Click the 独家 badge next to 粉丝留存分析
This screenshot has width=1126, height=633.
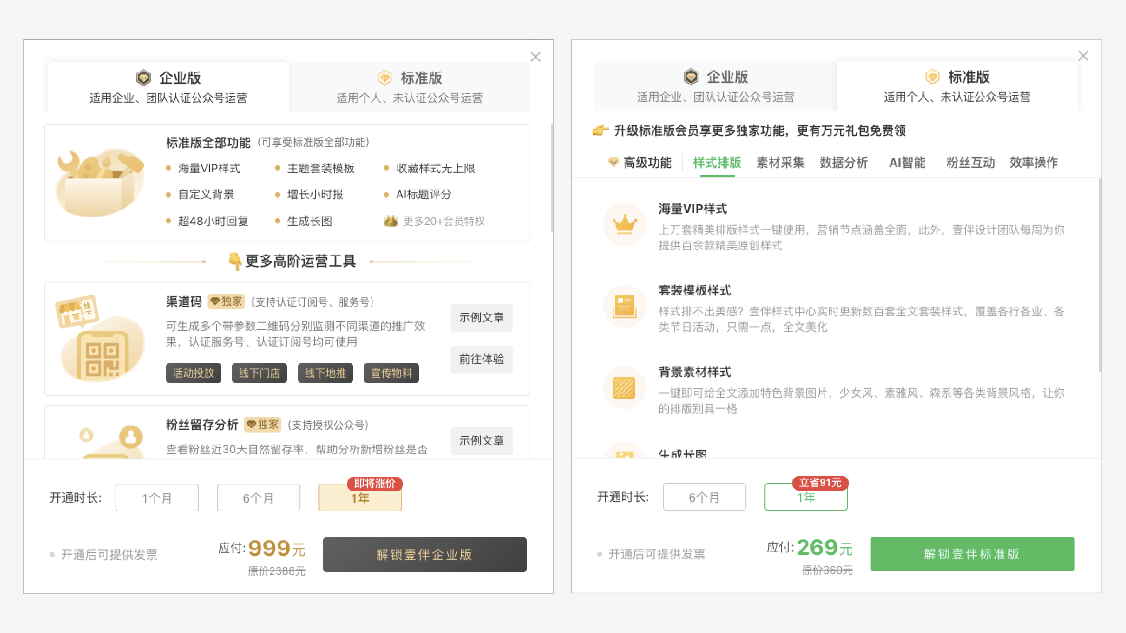click(x=262, y=425)
